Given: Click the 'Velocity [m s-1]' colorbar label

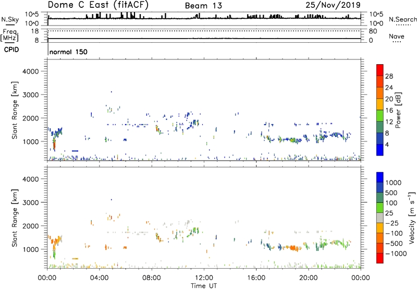Looking at the screenshot, I should (412, 218).
